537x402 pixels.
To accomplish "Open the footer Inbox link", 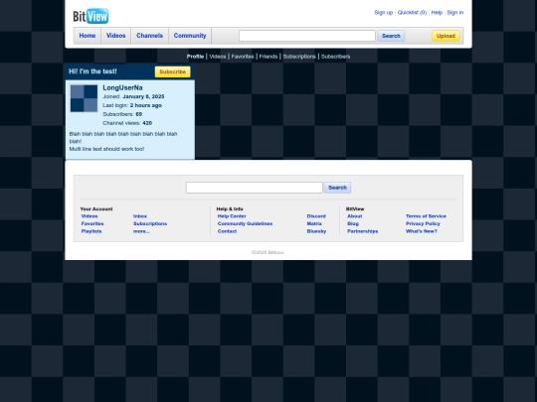I will (x=140, y=216).
